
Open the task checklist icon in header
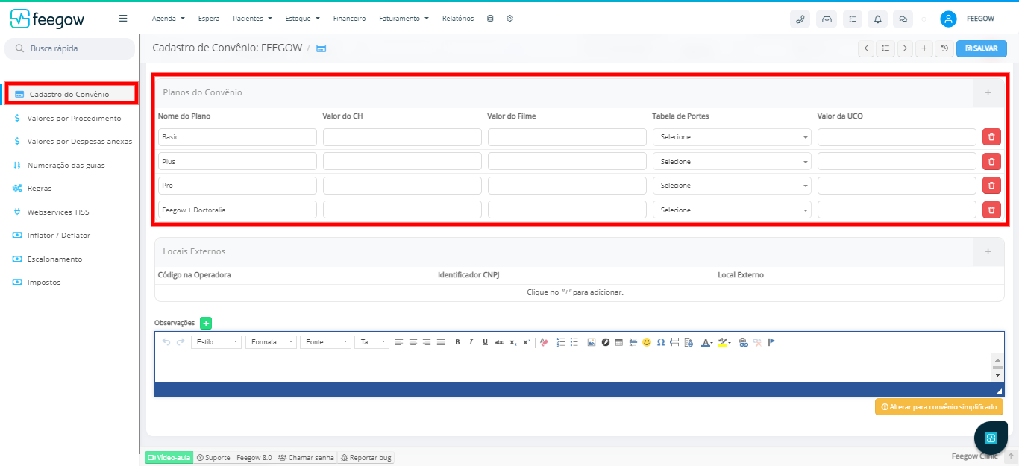pyautogui.click(x=853, y=19)
